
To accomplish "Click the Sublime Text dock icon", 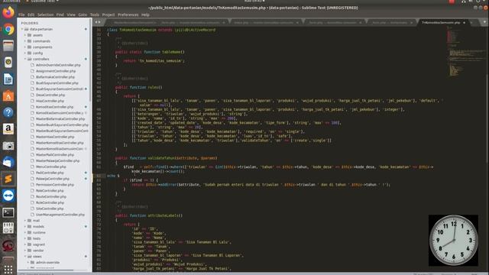I will [x=8, y=179].
